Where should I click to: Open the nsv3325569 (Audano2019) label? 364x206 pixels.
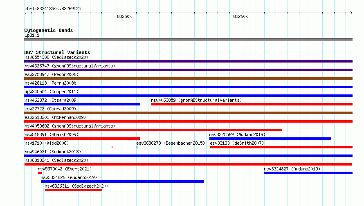[x=237, y=134]
